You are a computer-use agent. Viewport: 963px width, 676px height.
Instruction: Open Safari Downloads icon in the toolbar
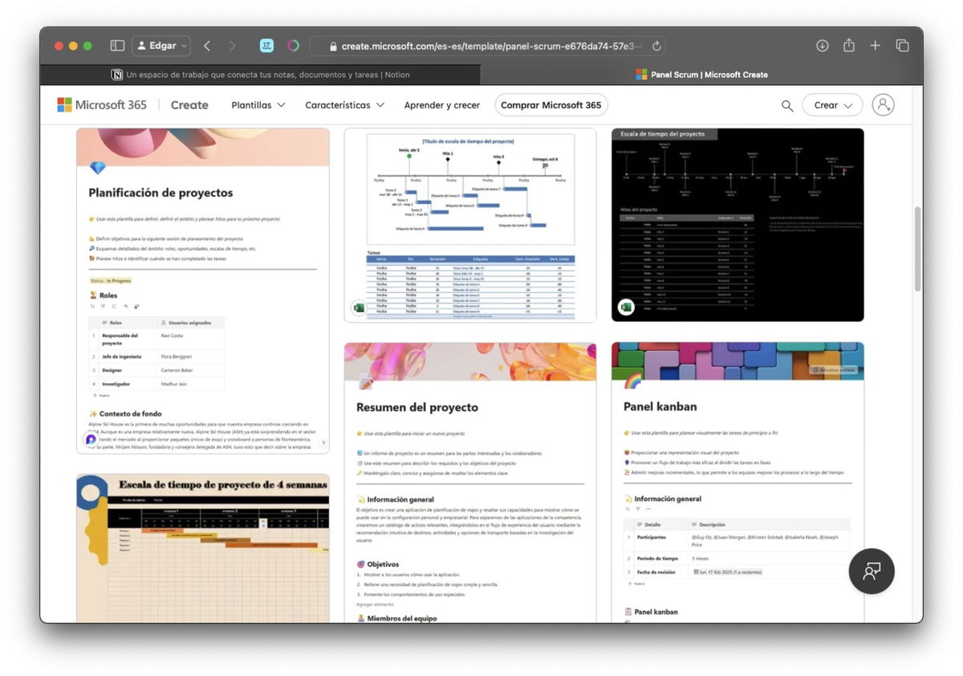tap(822, 45)
